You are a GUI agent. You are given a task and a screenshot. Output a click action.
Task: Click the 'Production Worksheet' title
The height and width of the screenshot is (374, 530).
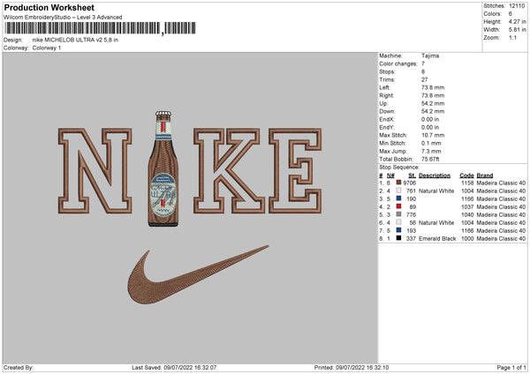click(x=49, y=8)
